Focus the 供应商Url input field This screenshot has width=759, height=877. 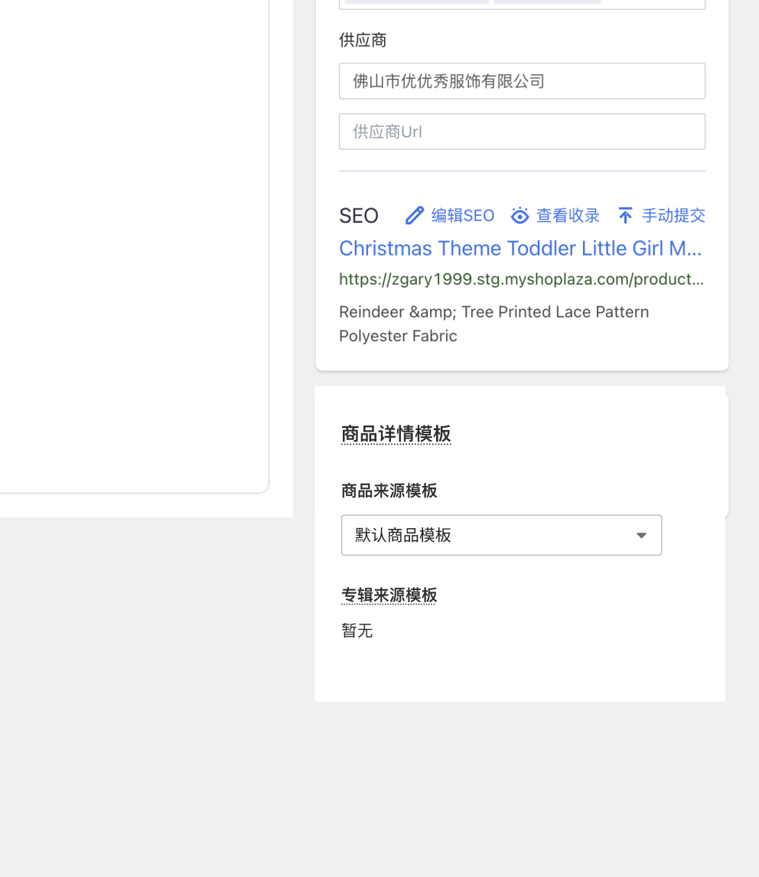coord(522,132)
